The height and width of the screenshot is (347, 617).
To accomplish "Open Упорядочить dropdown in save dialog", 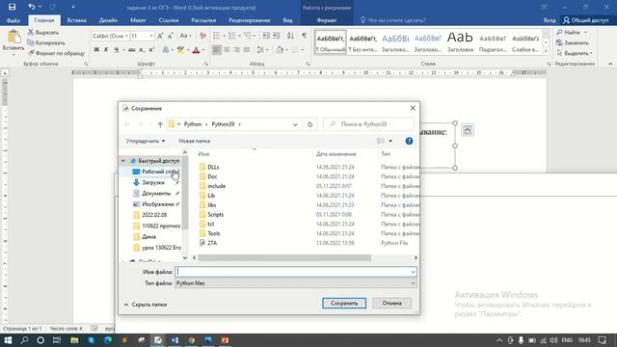I will [x=146, y=141].
